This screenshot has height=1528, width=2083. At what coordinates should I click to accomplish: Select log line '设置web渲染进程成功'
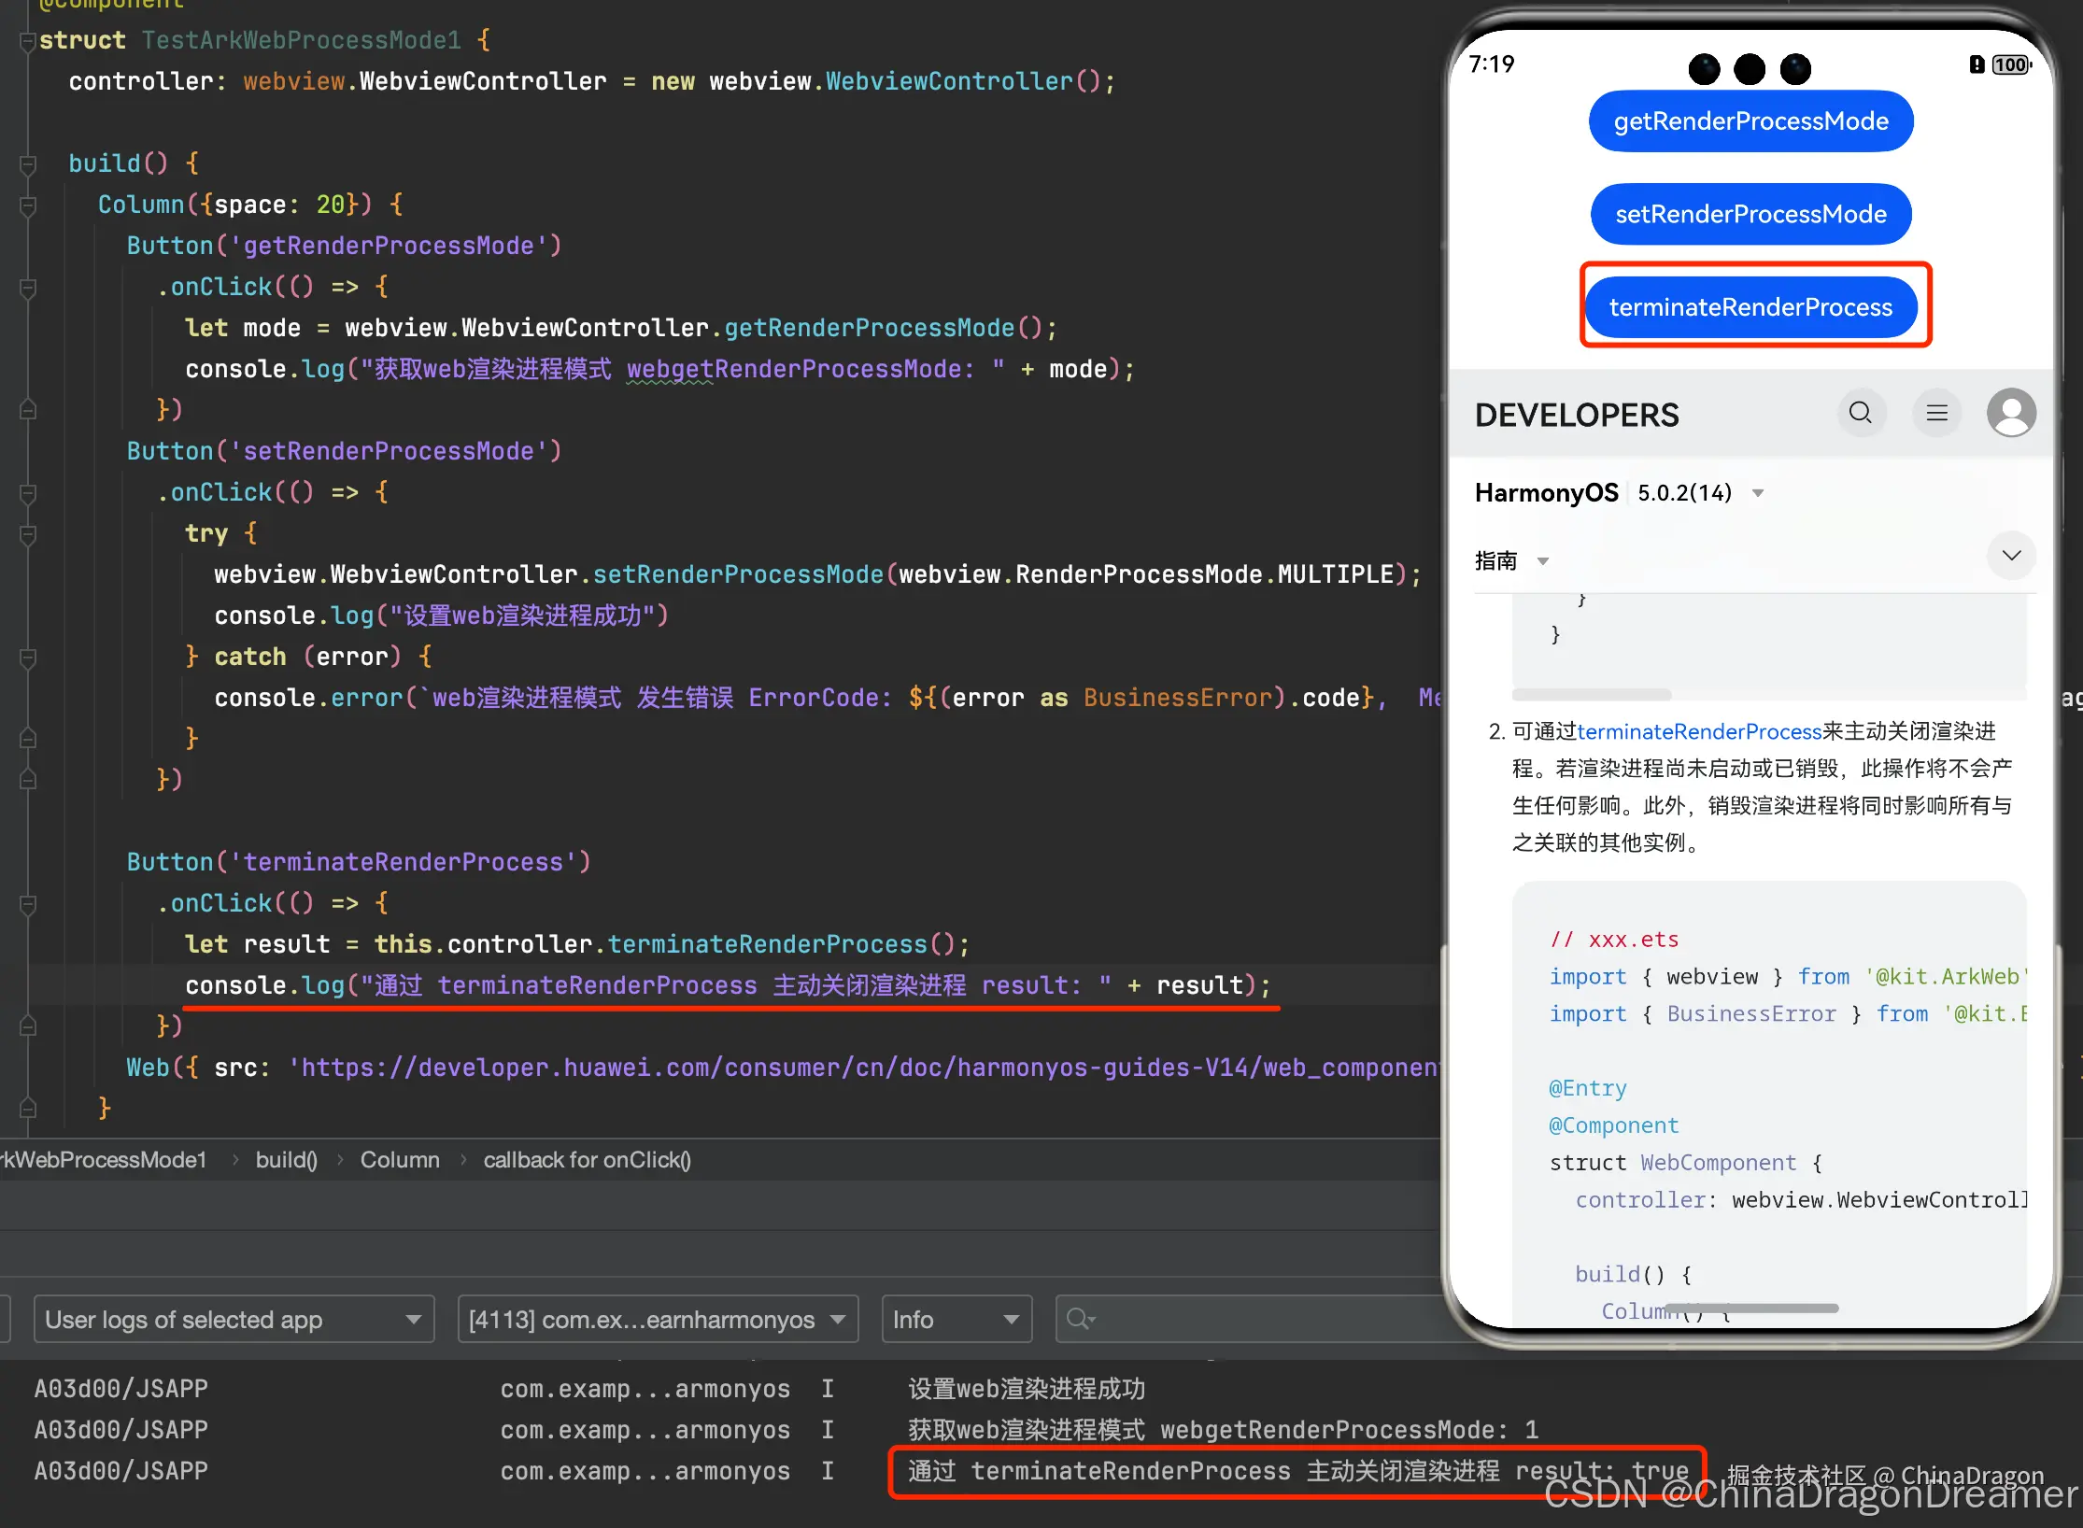tap(1027, 1389)
